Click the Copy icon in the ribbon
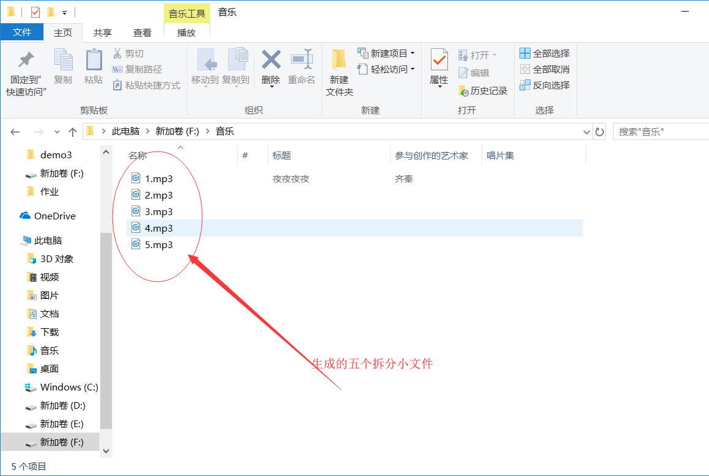709x476 pixels. pyautogui.click(x=64, y=59)
